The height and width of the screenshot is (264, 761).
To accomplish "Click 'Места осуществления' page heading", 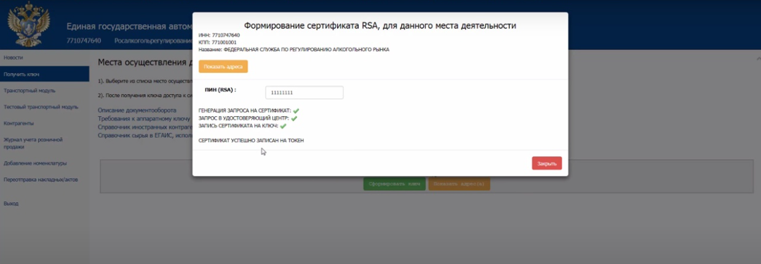I will coord(145,62).
